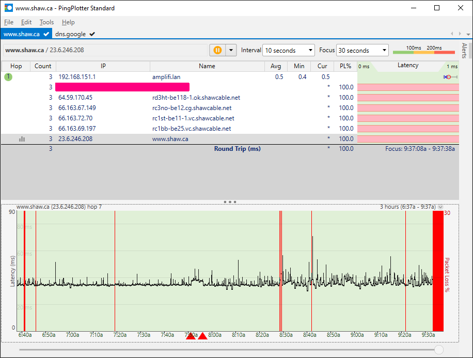This screenshot has width=473, height=358.
Task: Select rc1bb-be25.vc.shawcable.net hop name
Action: tap(192, 128)
